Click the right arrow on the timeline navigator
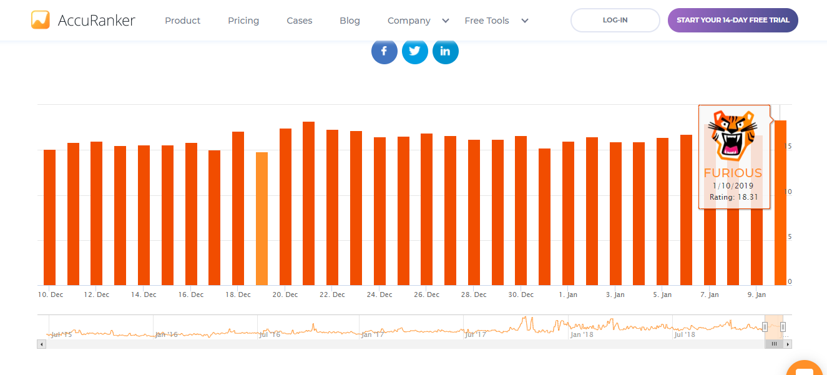 pos(786,344)
